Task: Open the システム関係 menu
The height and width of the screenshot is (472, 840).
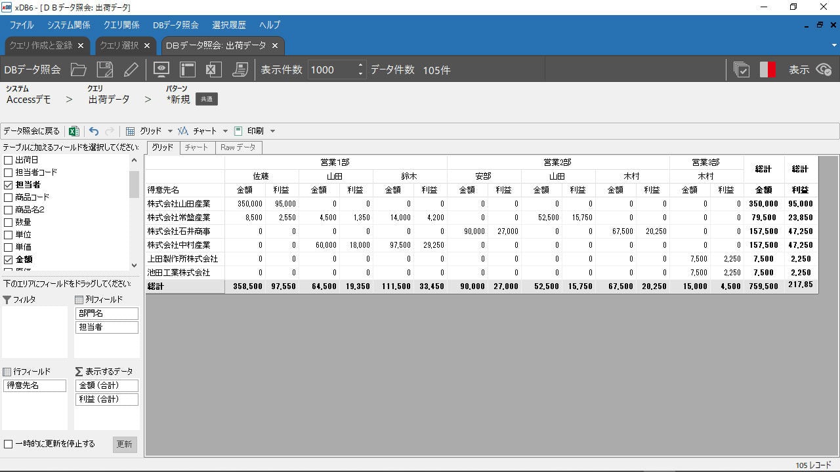Action: click(x=69, y=25)
